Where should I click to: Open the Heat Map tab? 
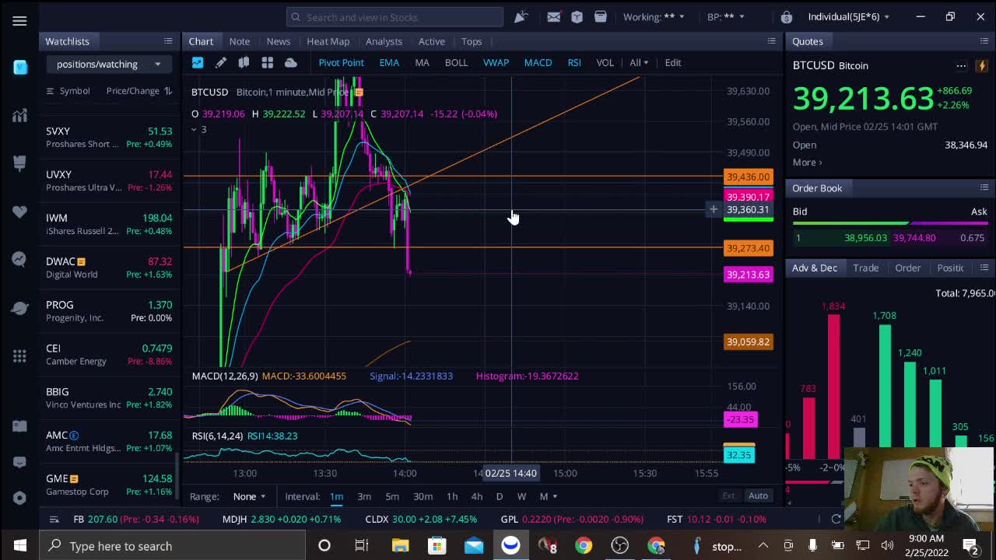click(328, 41)
